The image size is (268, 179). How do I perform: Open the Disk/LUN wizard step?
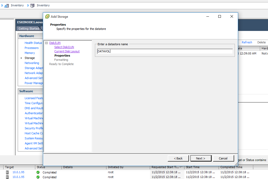coord(55,43)
